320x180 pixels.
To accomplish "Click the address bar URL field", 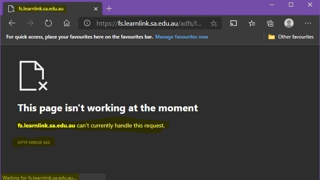I will (x=149, y=24).
